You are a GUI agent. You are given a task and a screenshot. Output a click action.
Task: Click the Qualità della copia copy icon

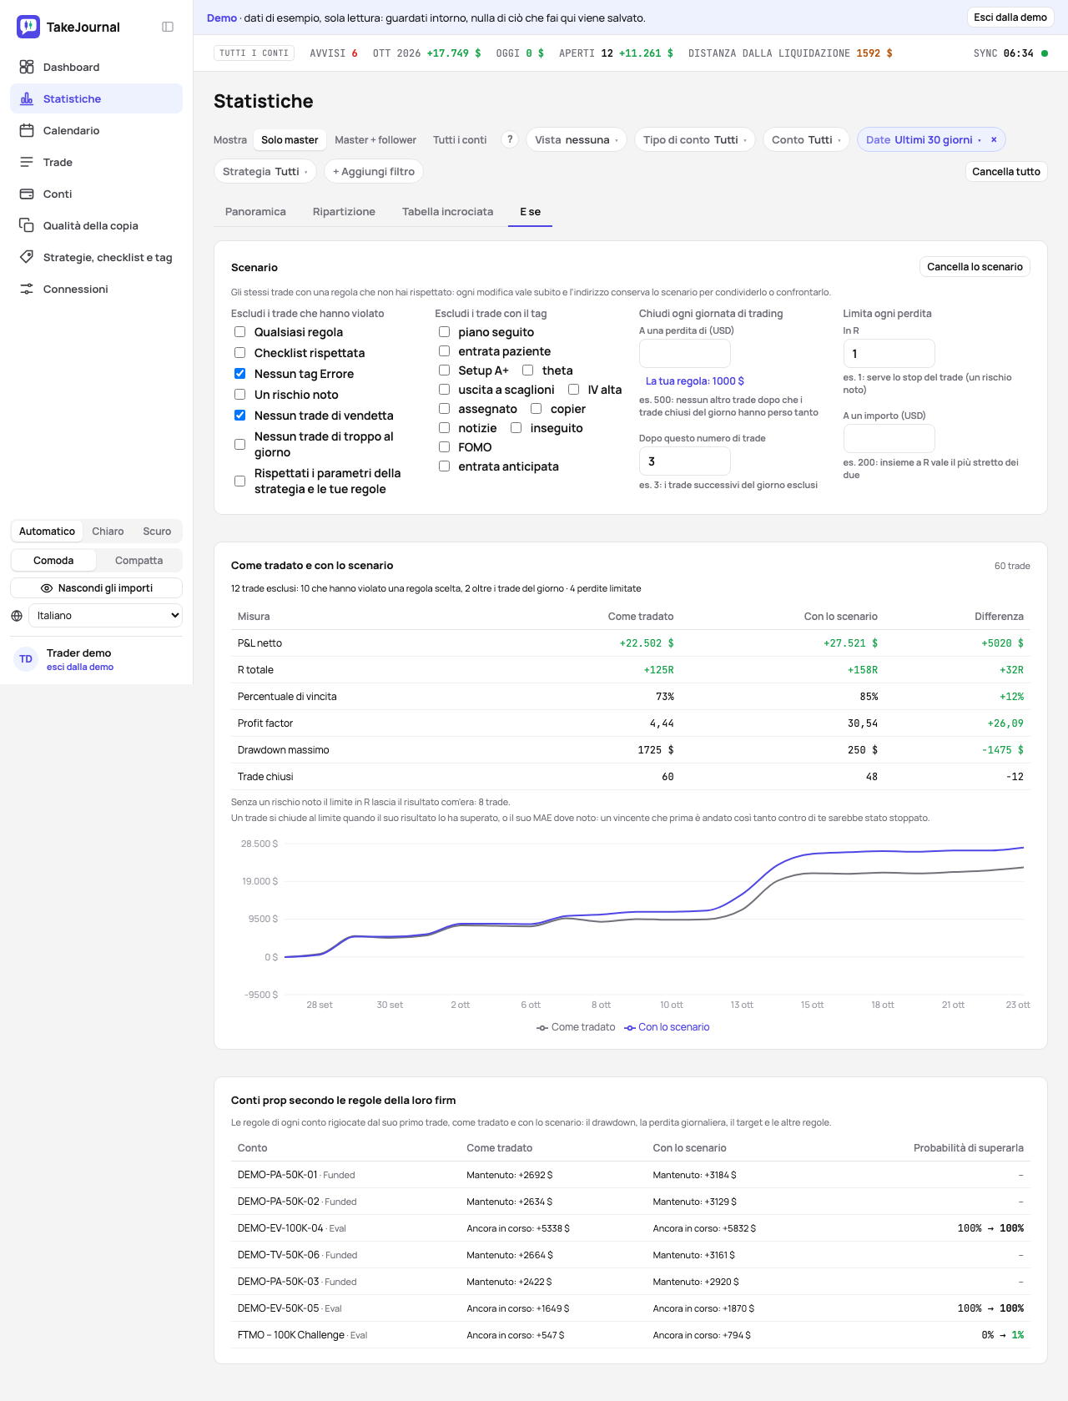[x=27, y=225]
